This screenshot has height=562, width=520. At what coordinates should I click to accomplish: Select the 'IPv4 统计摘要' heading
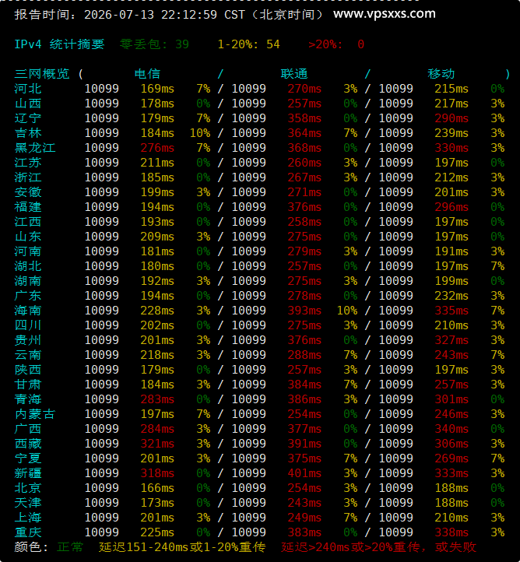point(59,44)
